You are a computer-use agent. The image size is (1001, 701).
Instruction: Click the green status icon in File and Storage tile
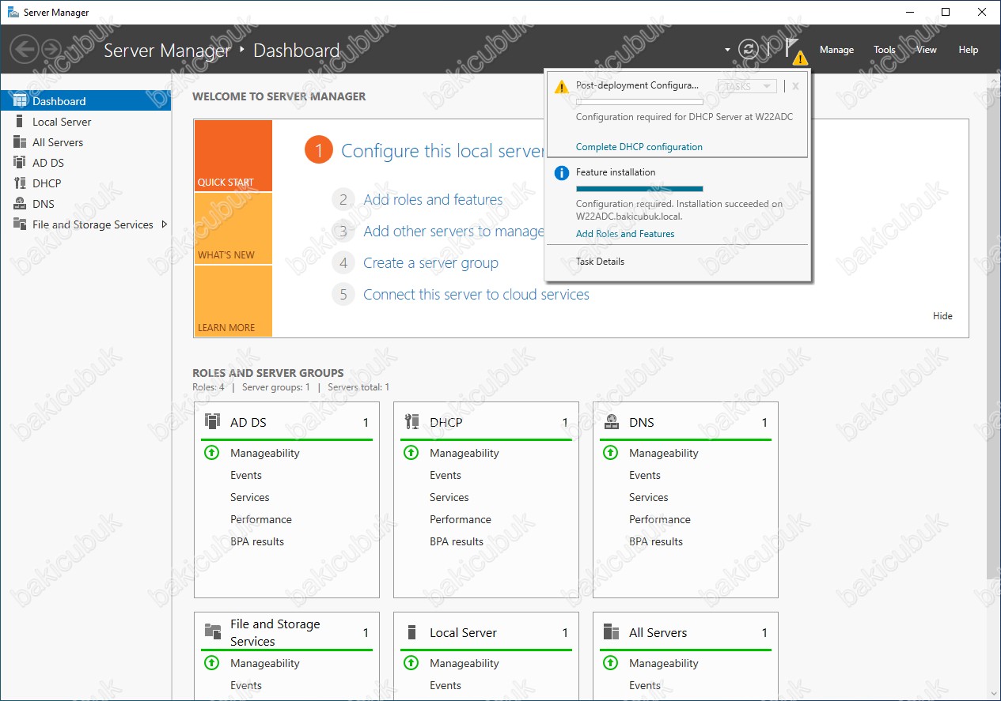(x=211, y=663)
